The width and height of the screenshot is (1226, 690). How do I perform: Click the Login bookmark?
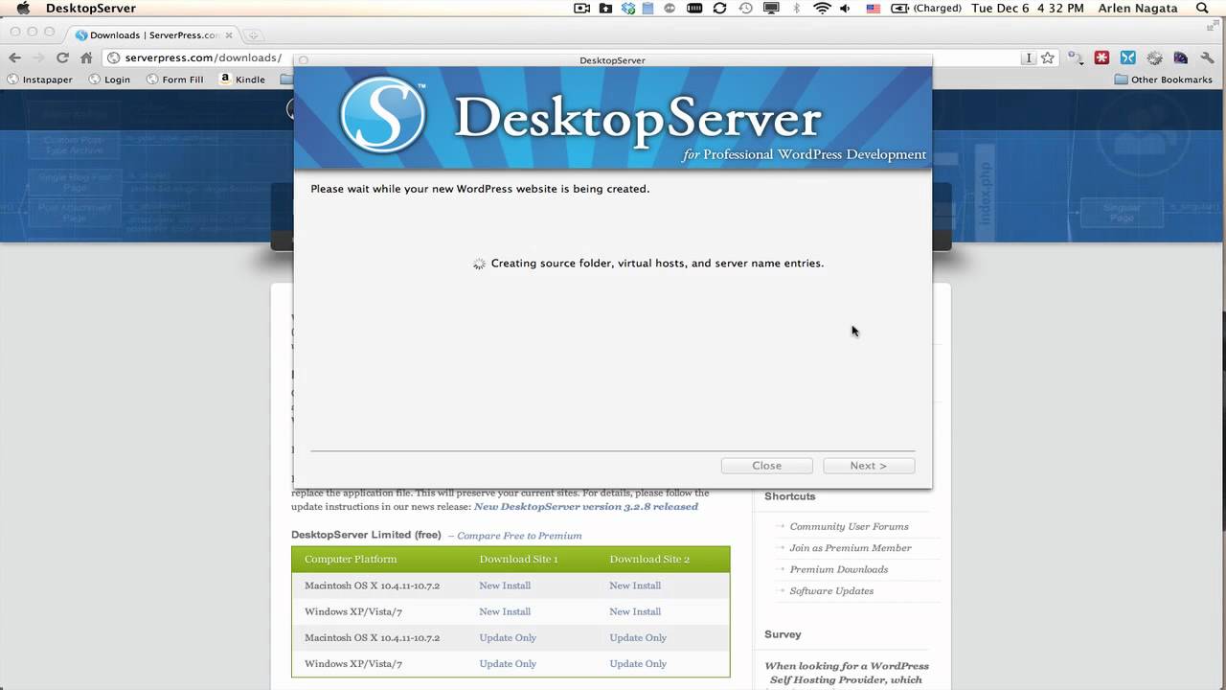pyautogui.click(x=109, y=80)
